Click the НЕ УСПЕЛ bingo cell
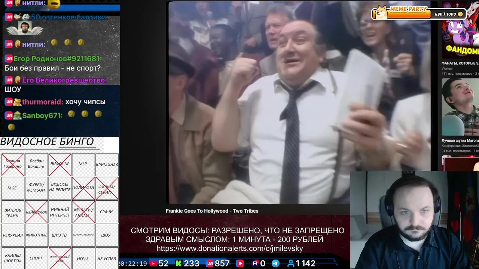Image resolution: width=479 pixels, height=269 pixels. 107,258
